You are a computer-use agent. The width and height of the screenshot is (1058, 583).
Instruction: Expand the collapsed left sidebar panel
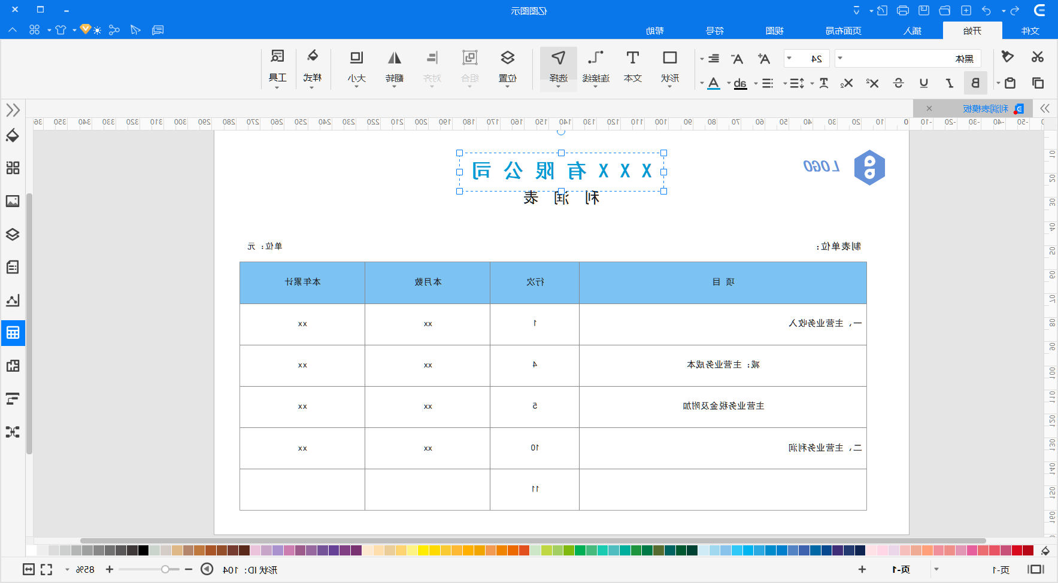[x=13, y=110]
